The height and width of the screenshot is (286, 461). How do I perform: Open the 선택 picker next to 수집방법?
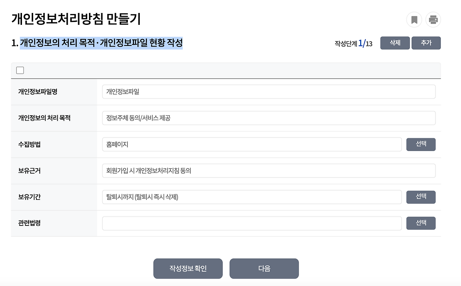tap(421, 144)
